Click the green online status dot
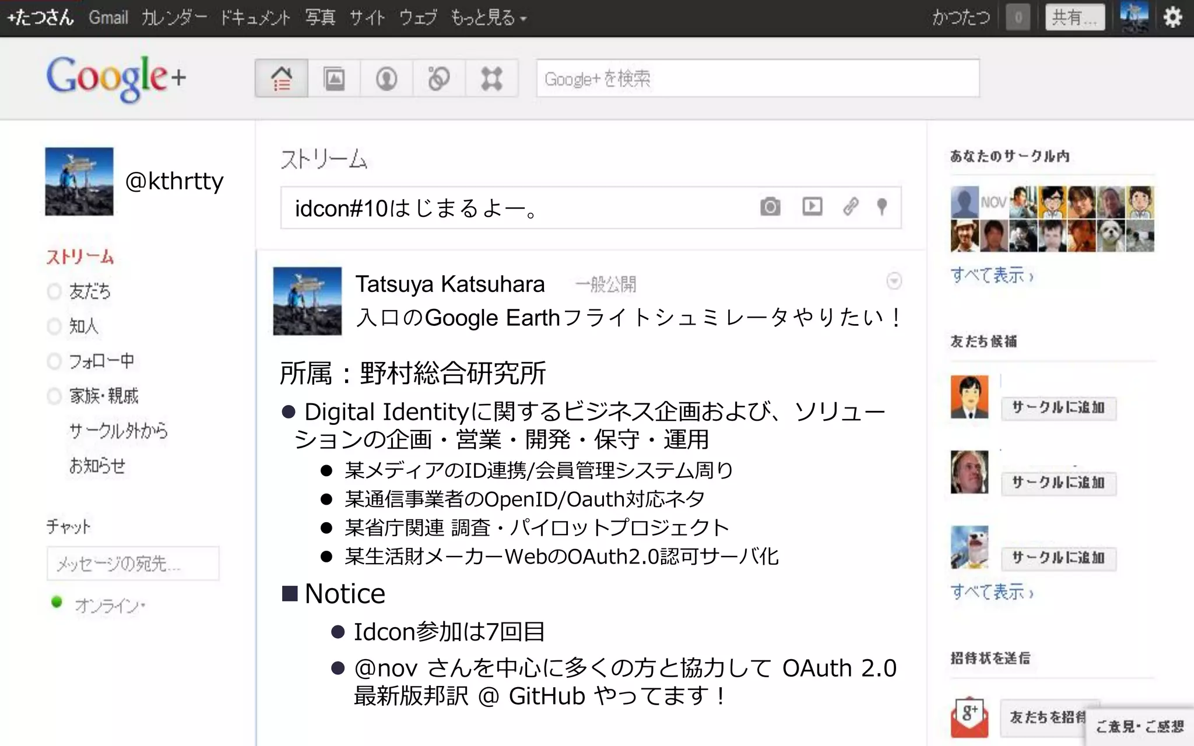This screenshot has width=1194, height=746. (x=57, y=602)
